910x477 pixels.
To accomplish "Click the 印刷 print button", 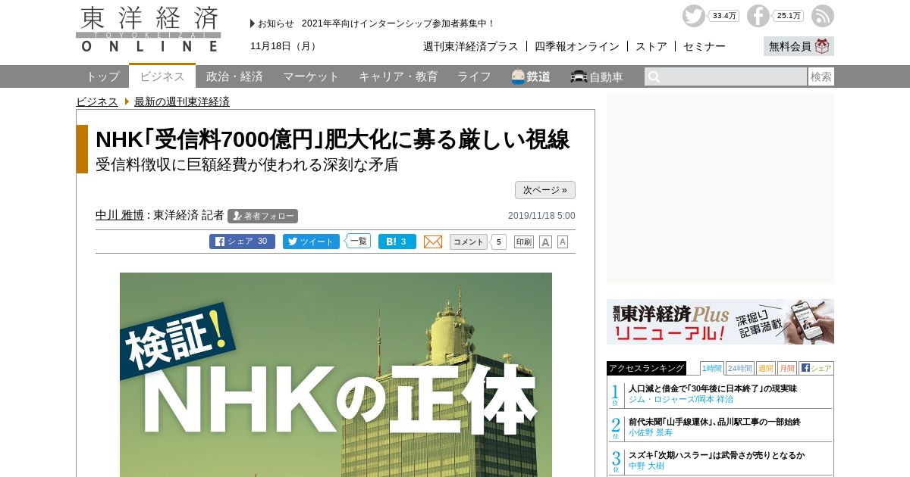I will pyautogui.click(x=524, y=242).
